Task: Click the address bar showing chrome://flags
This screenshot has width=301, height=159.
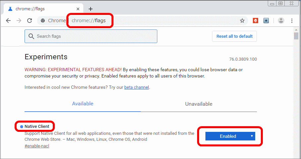Action: coord(149,21)
